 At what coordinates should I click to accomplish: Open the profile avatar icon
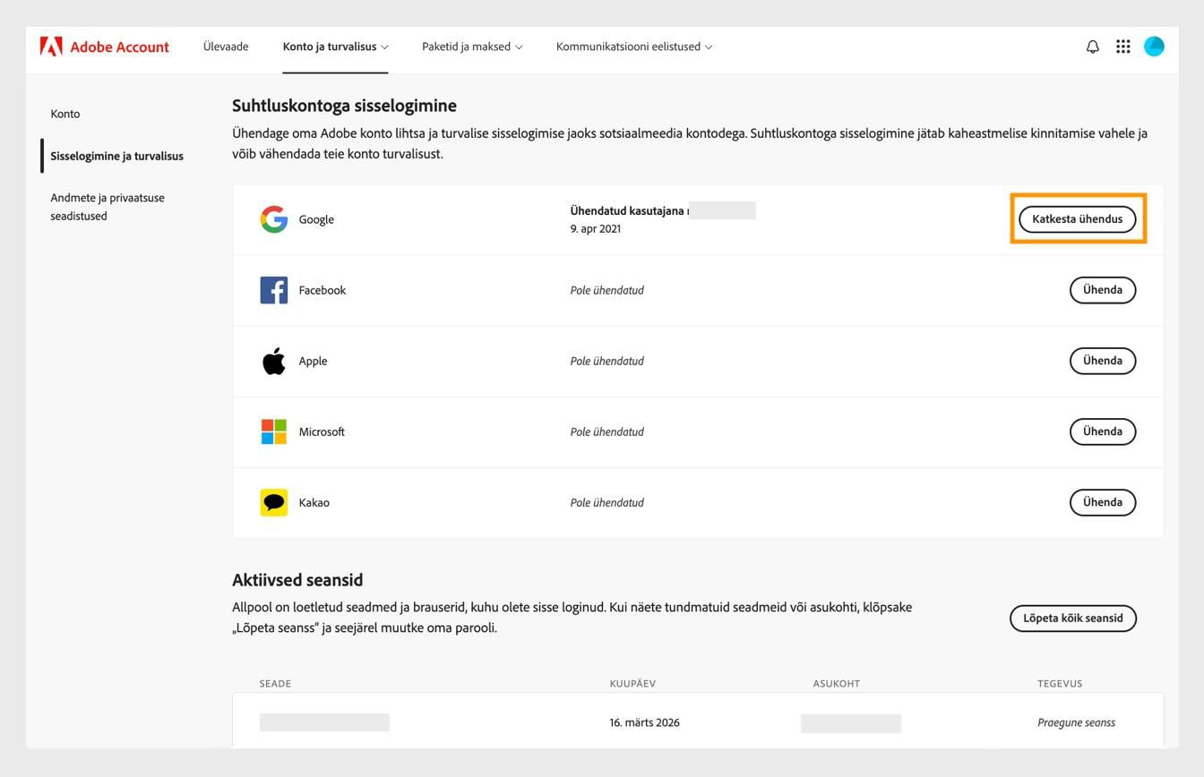[x=1155, y=47]
